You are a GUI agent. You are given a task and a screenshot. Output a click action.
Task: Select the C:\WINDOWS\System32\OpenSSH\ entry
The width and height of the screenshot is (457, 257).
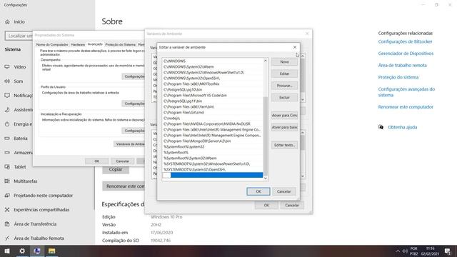pos(213,78)
